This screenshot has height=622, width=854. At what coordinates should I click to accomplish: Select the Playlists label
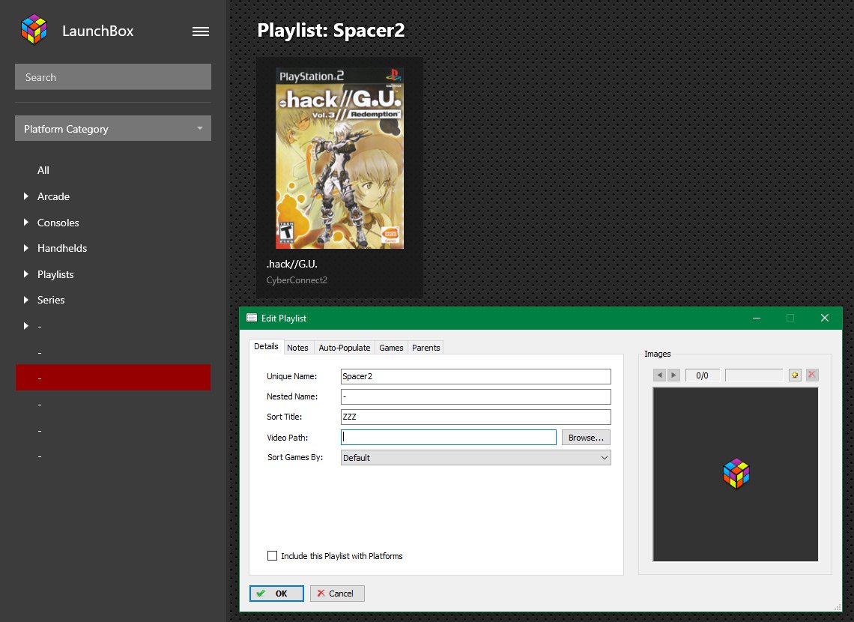(55, 274)
